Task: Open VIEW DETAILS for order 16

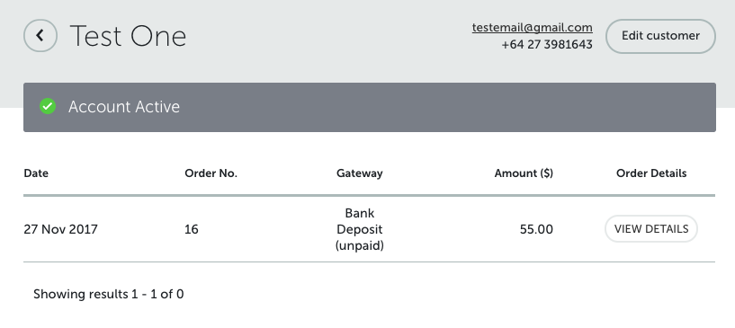Action: (651, 229)
